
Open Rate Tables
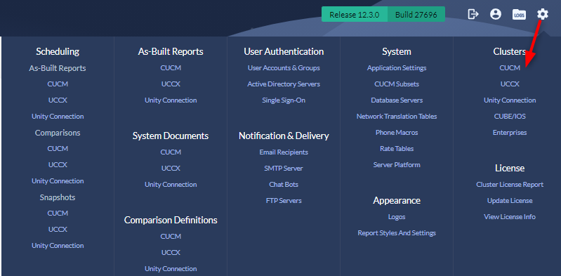click(397, 148)
